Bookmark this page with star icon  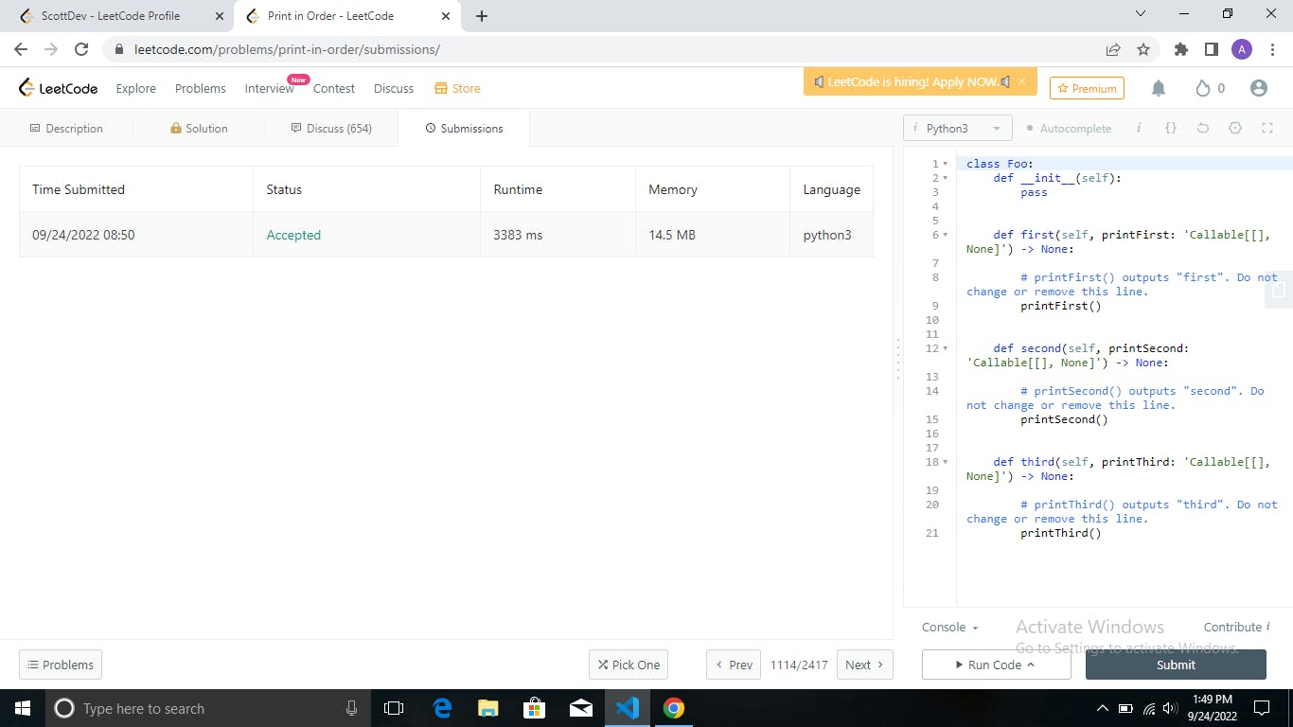click(1143, 49)
